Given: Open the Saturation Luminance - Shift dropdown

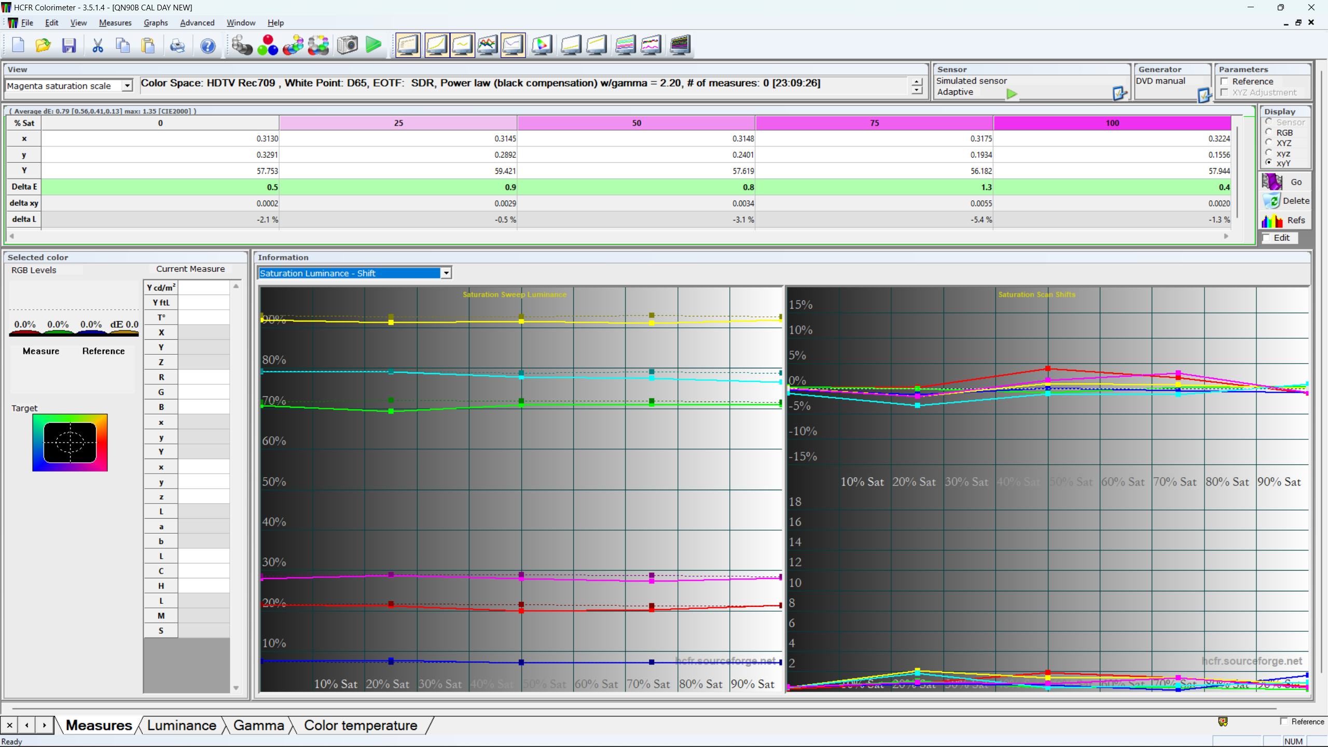Looking at the screenshot, I should click(446, 273).
